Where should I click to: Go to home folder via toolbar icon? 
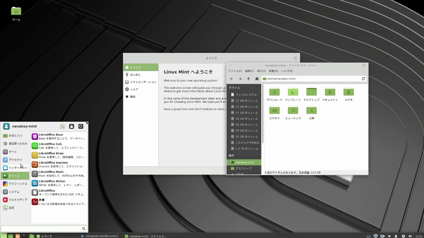[x=257, y=79]
